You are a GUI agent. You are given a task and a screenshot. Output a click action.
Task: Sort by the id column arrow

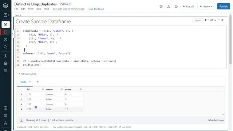43,89
